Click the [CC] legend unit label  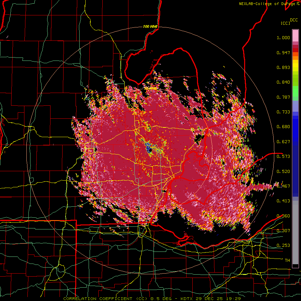(285, 23)
